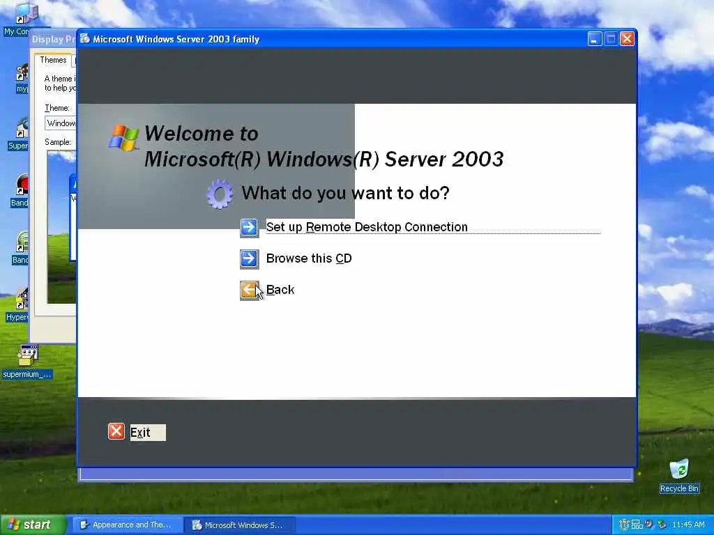
Task: Click the blue arrow next to Browse this CD
Action: pos(249,259)
